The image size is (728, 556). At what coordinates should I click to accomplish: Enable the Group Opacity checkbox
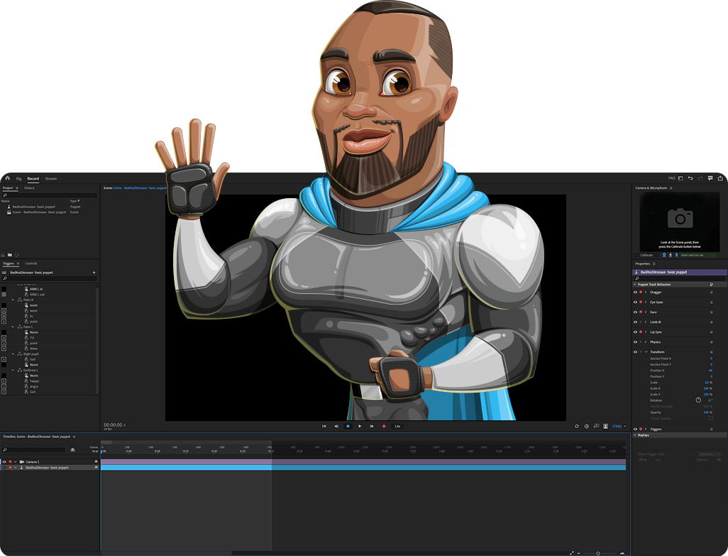click(x=711, y=418)
